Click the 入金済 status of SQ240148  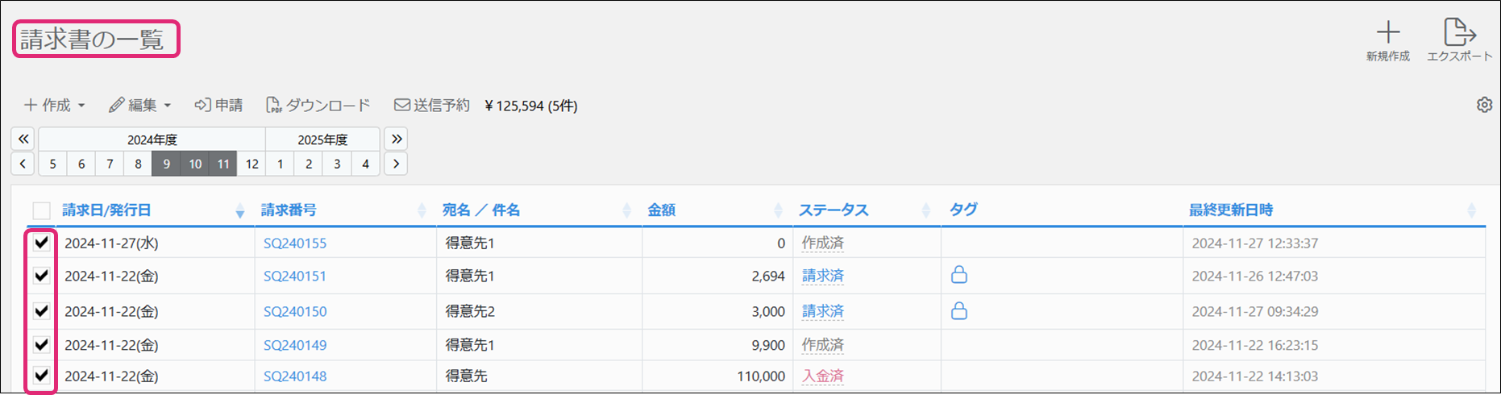point(822,376)
